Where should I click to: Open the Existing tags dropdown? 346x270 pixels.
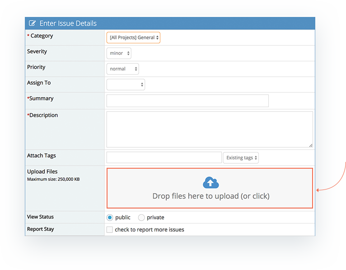pyautogui.click(x=241, y=158)
